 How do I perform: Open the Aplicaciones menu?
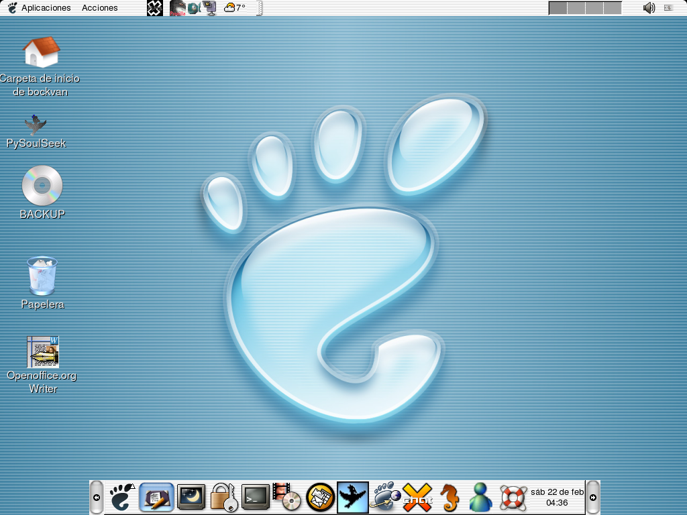(46, 8)
